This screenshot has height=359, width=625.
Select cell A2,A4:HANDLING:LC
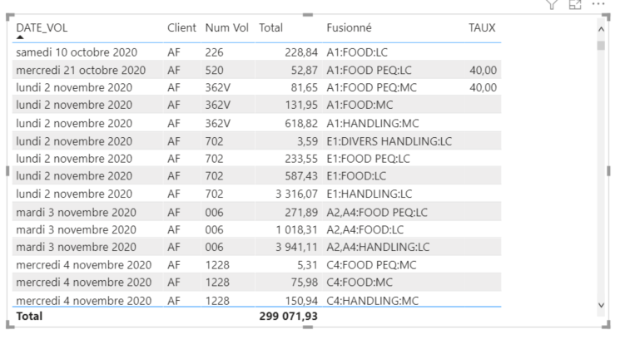(x=379, y=247)
